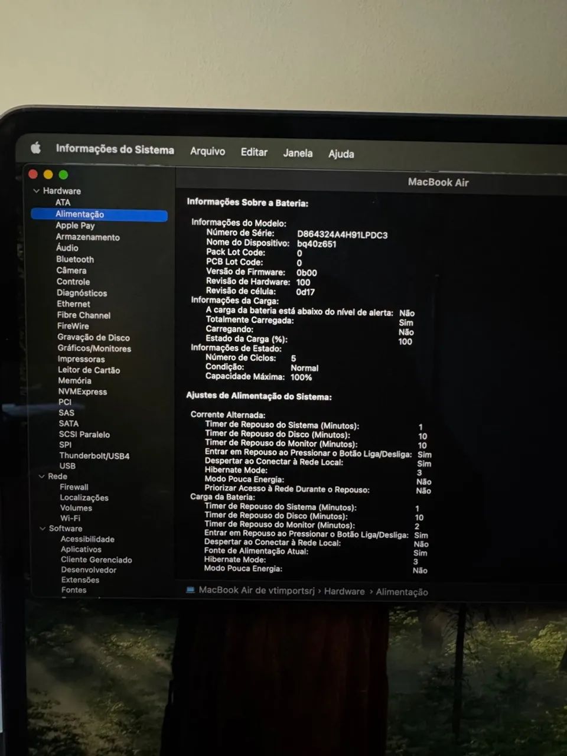The height and width of the screenshot is (756, 567).
Task: Click the firmware version value 0b00
Action: 307,273
